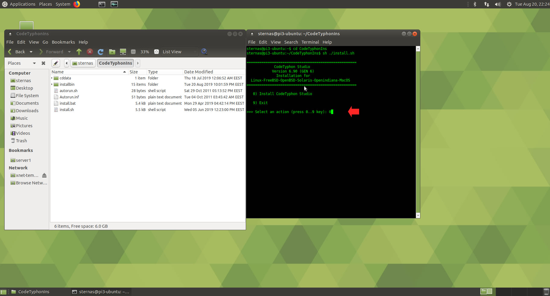
Task: Launch Firefox from the top panel
Action: pos(77,4)
